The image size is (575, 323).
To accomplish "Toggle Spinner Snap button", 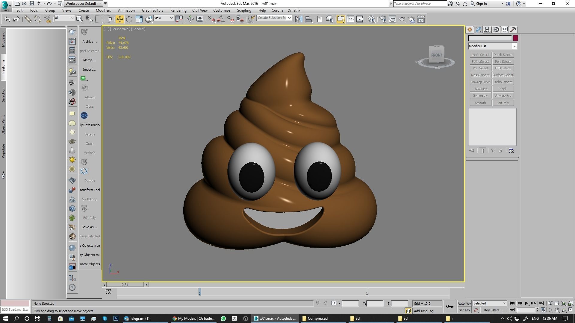I will click(240, 19).
